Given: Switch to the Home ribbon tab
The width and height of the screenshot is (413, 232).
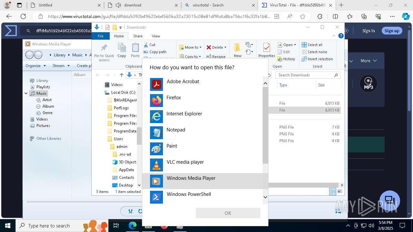Looking at the screenshot, I should click(x=119, y=36).
